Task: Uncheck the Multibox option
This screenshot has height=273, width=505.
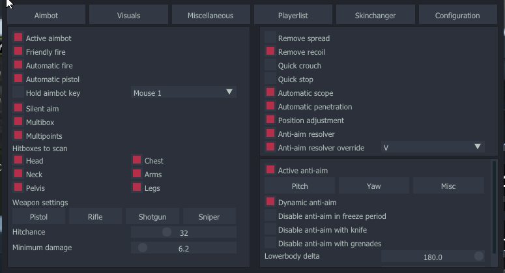Action: point(18,121)
